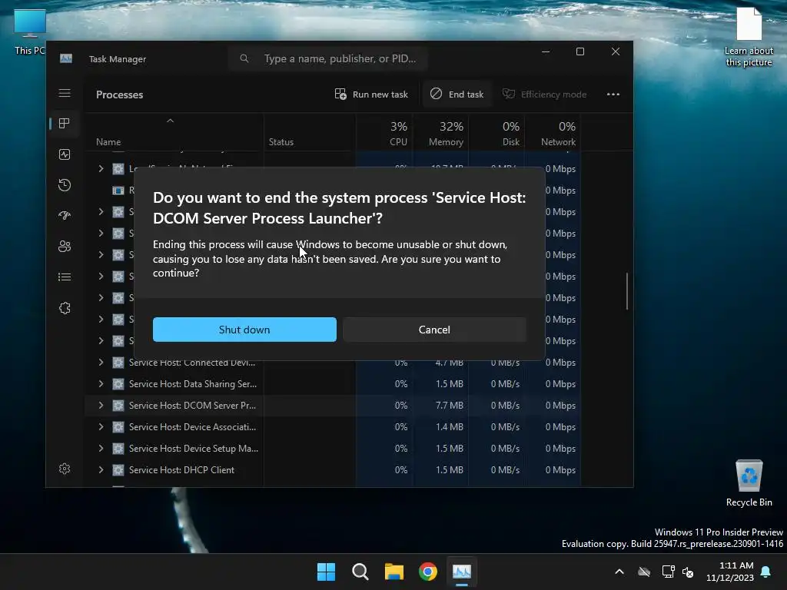Open the Performance sidebar icon

tap(65, 154)
